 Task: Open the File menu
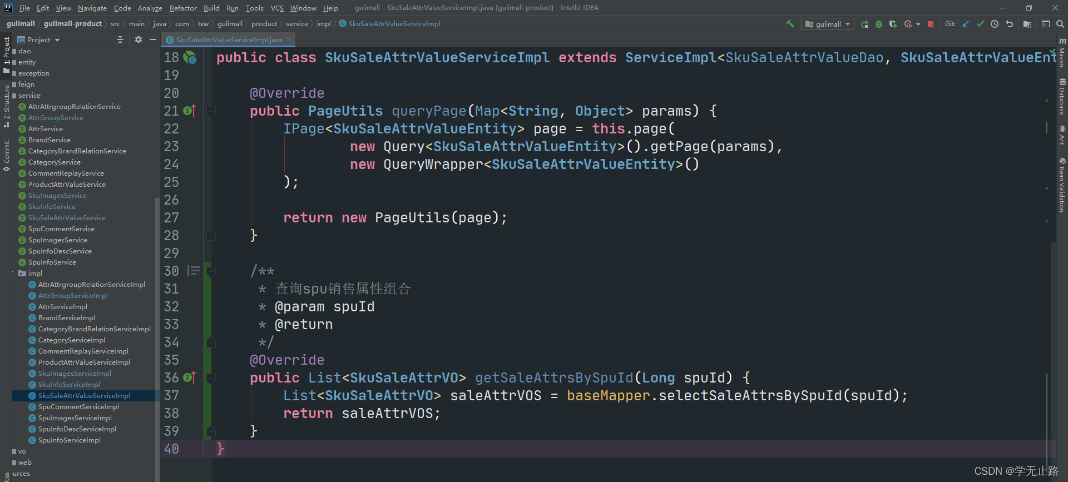[24, 8]
